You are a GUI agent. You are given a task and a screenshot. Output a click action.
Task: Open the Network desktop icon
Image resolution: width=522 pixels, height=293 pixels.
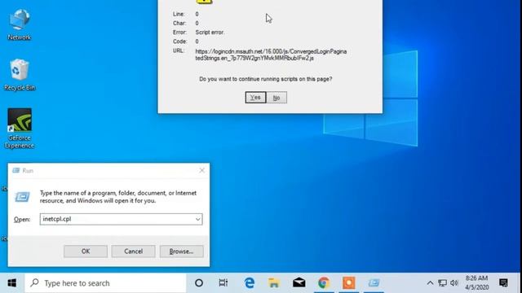coord(20,25)
